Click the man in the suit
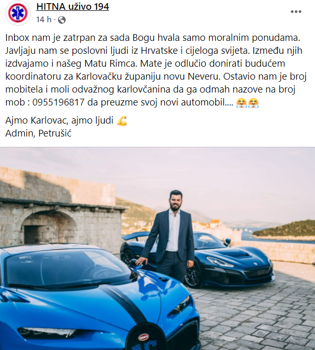 pos(171,237)
